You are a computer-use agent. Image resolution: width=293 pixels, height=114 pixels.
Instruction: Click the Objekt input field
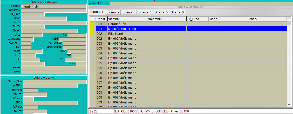49,31
